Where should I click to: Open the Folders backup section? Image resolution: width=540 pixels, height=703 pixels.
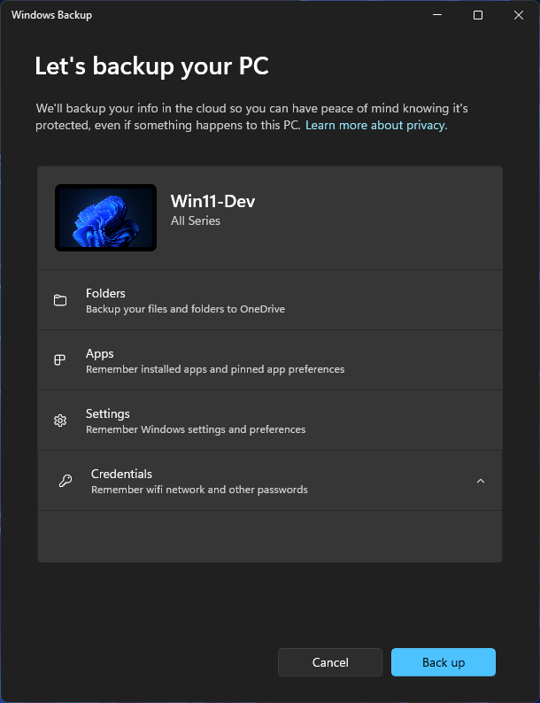270,300
